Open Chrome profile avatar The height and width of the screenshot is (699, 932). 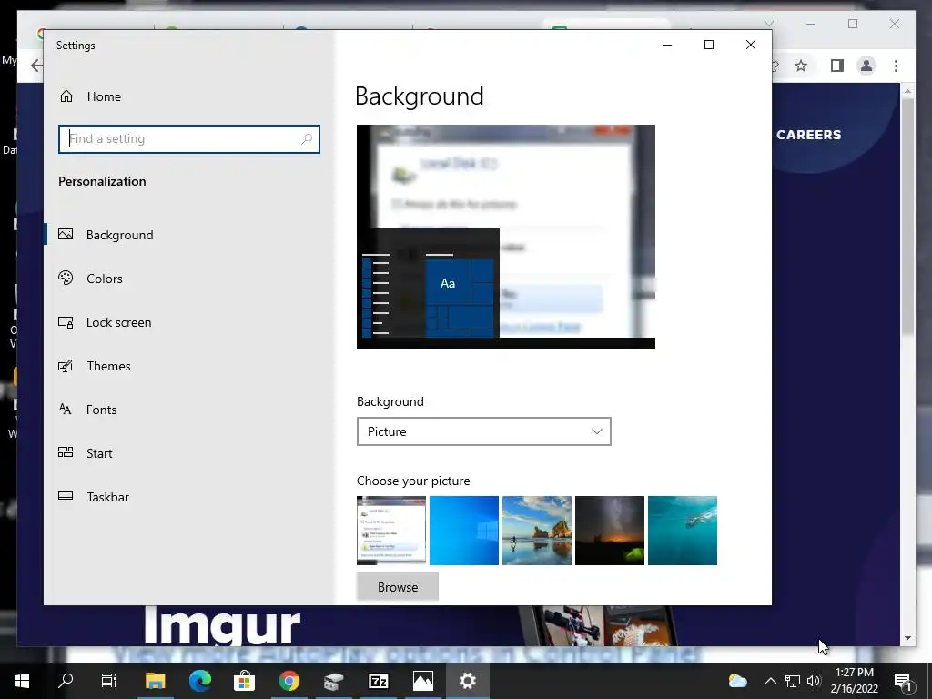866,66
